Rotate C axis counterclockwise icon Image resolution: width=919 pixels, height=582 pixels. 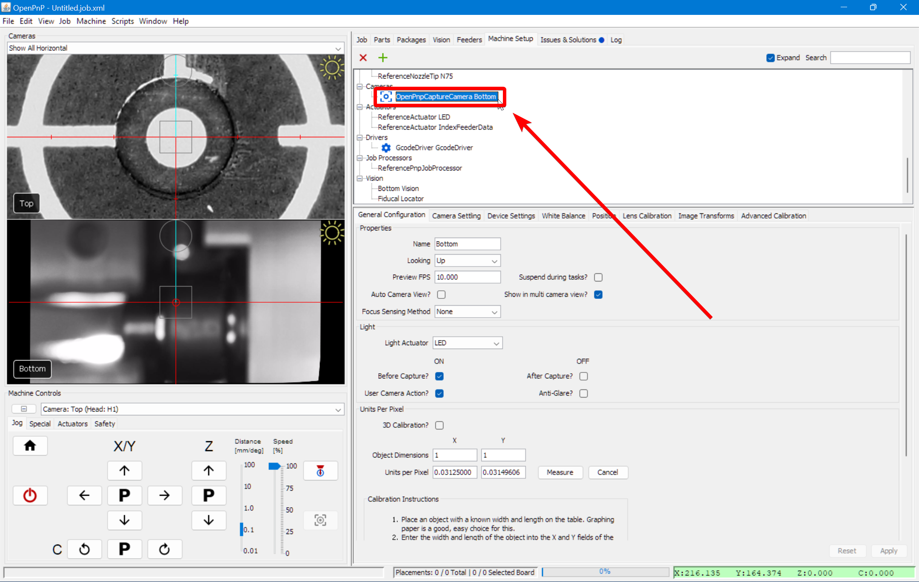pyautogui.click(x=84, y=549)
